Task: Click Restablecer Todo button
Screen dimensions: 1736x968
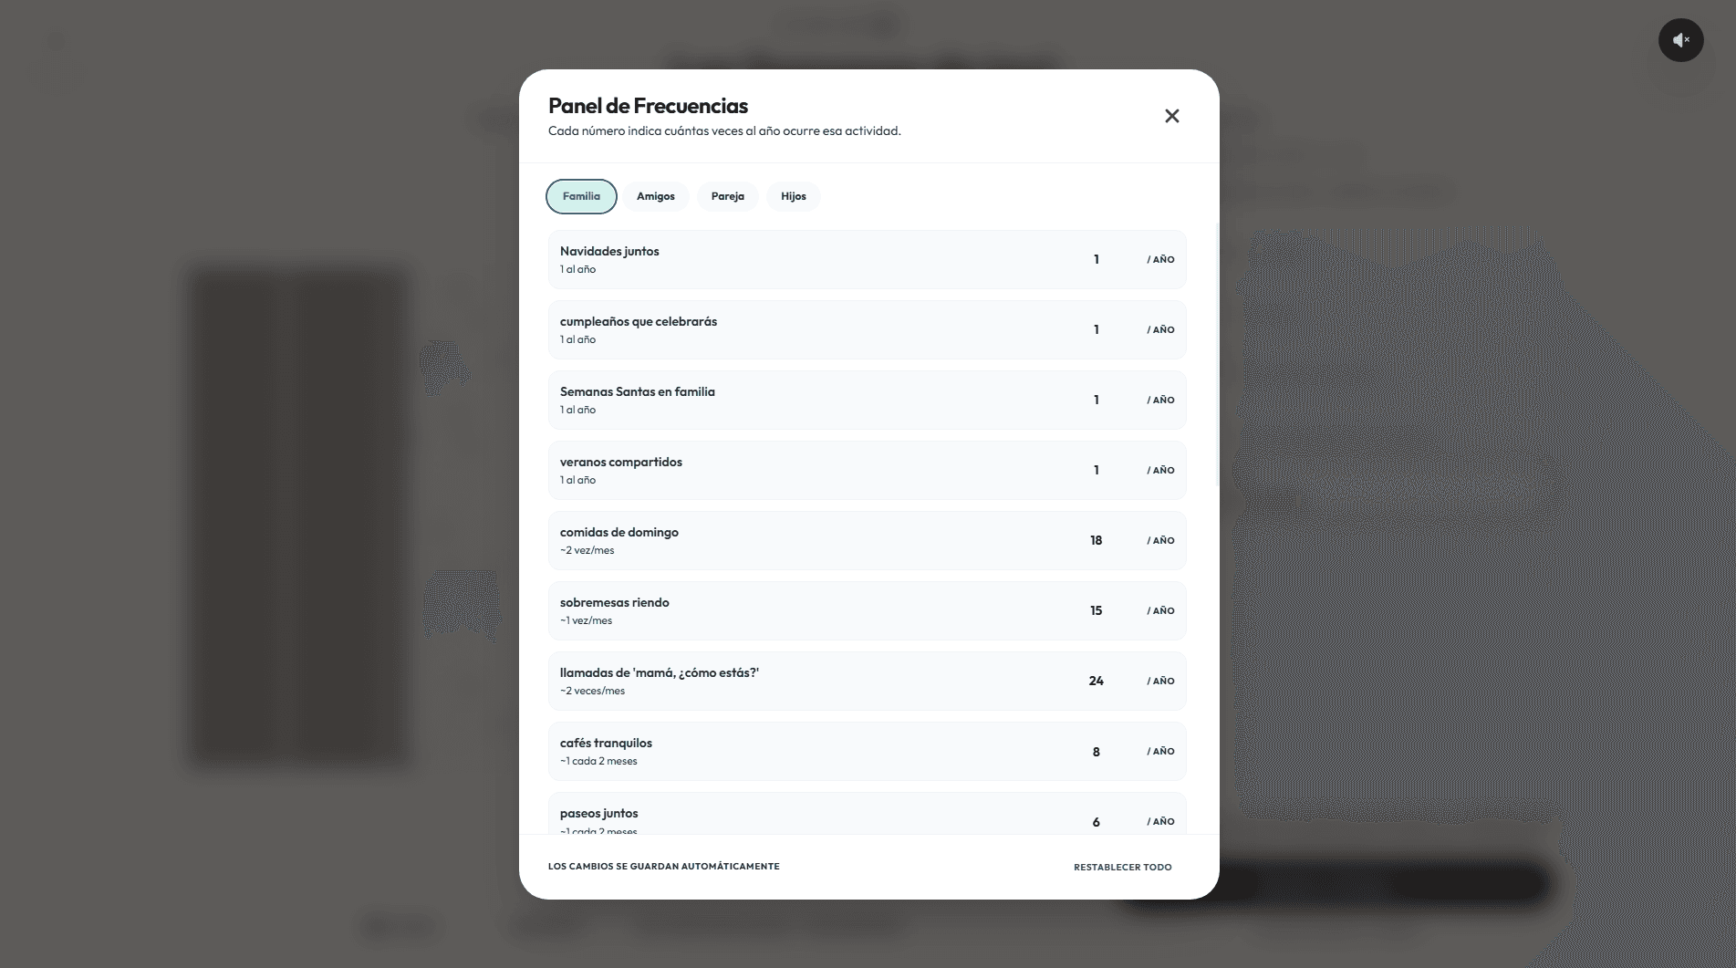Action: pos(1123,867)
